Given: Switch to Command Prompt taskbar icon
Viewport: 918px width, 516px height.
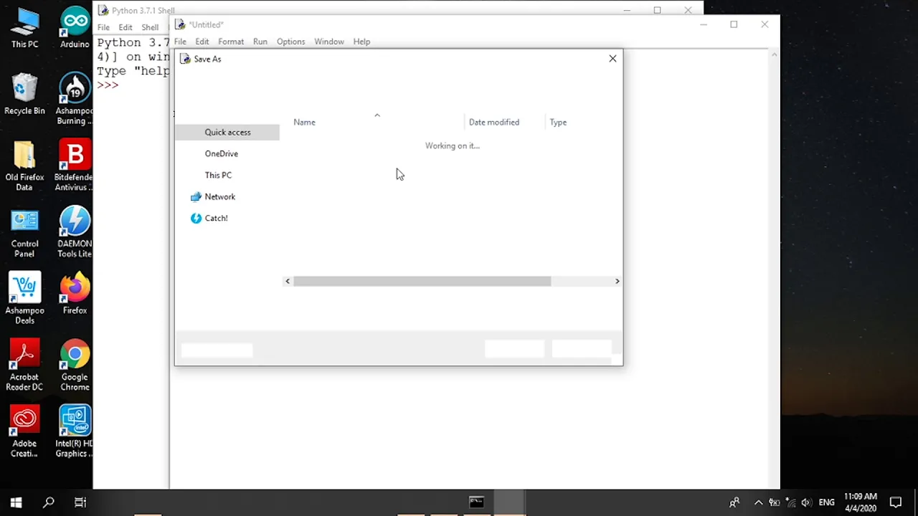Looking at the screenshot, I should [x=476, y=502].
